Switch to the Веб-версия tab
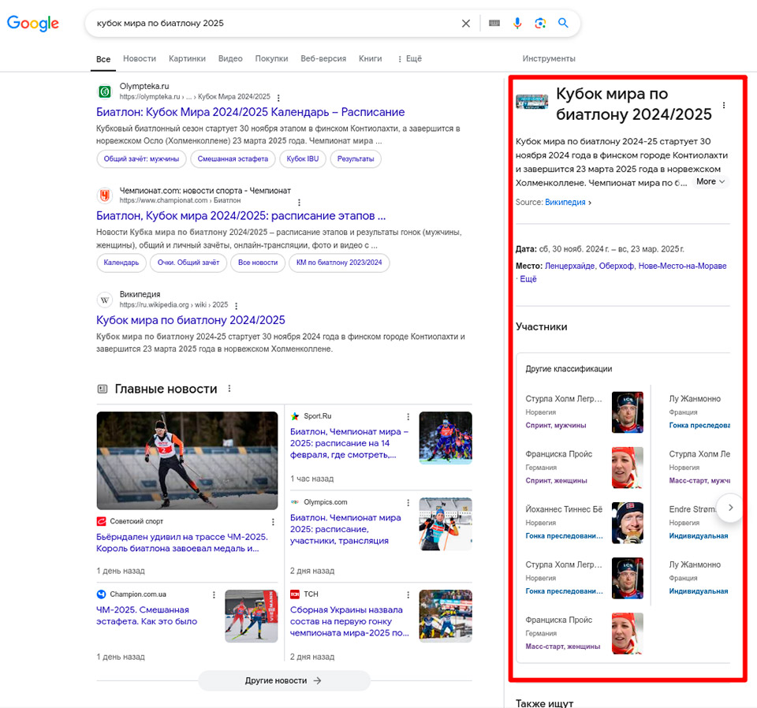 click(x=323, y=59)
